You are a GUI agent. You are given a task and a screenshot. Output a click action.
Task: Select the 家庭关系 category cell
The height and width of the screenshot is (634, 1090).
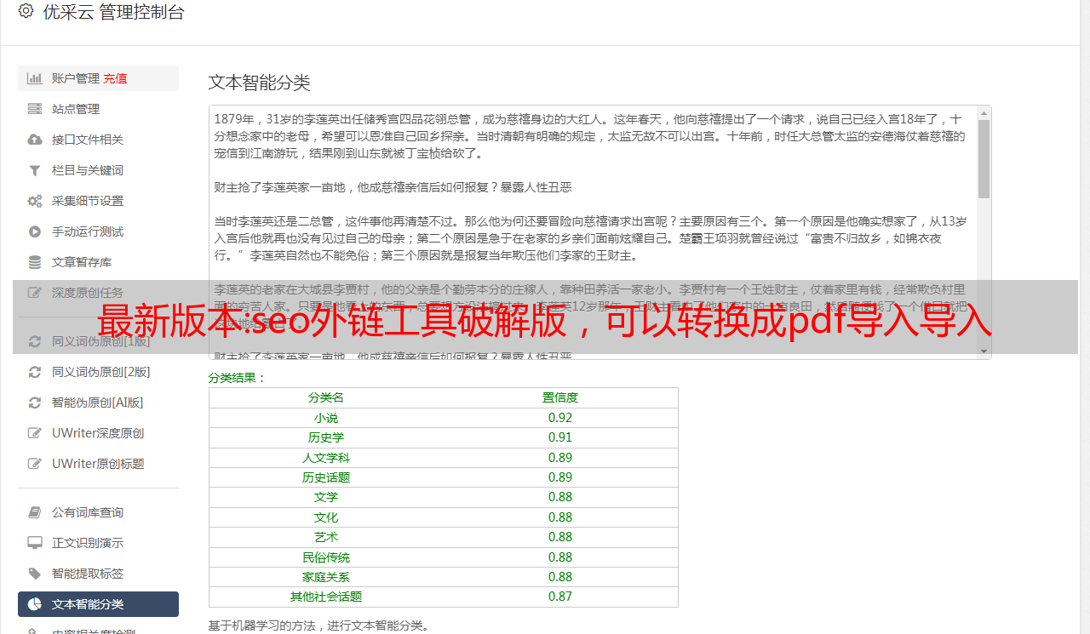326,577
